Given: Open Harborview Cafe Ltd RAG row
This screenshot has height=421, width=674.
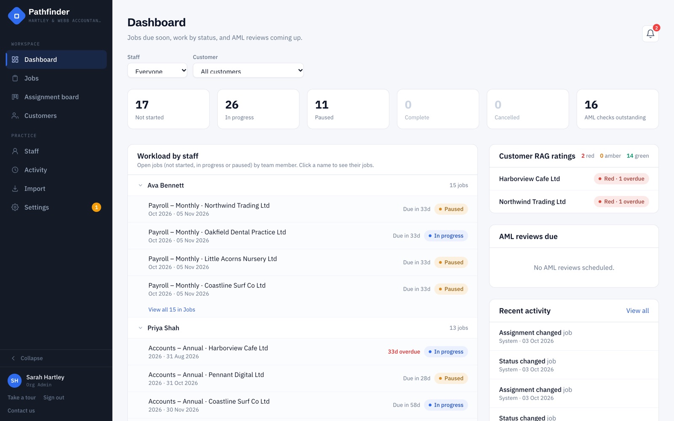Looking at the screenshot, I should click(x=574, y=179).
